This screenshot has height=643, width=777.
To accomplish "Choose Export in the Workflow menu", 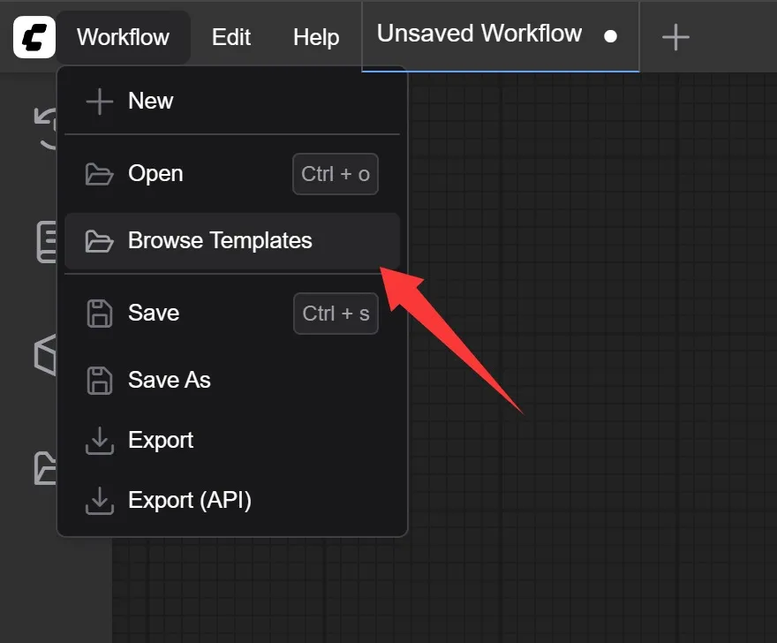I will 232,440.
